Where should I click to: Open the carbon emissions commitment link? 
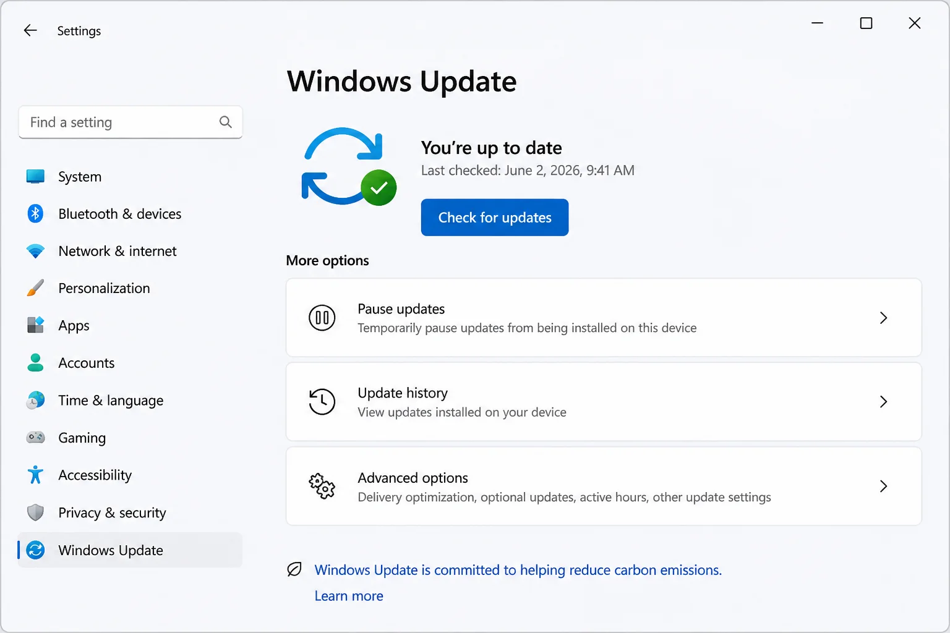[518, 570]
